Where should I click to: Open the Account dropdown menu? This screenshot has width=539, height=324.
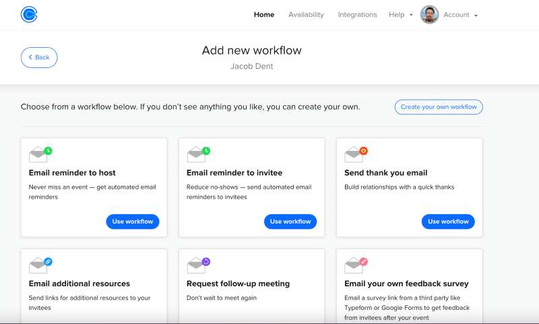[460, 15]
